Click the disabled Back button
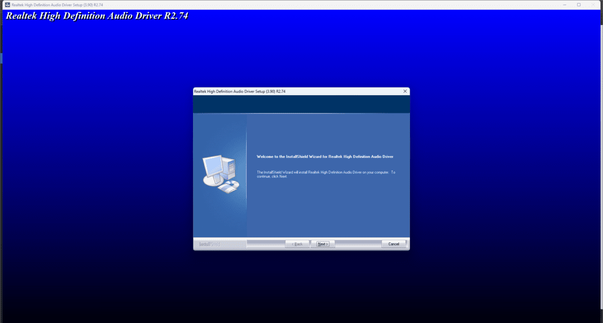Image resolution: width=603 pixels, height=323 pixels. [297, 244]
